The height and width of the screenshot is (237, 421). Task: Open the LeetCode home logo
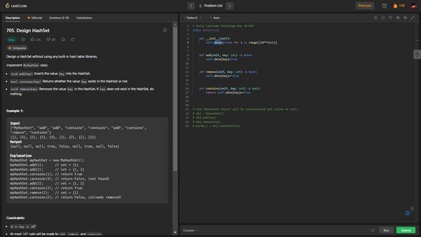16,6
